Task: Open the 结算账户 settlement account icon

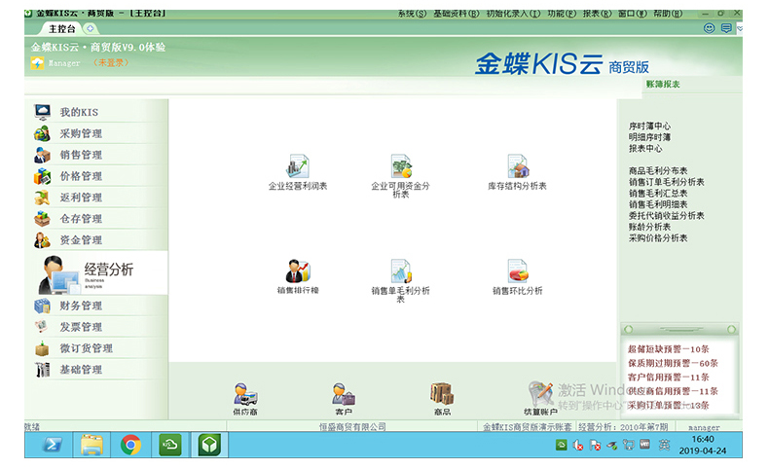Action: click(x=540, y=394)
